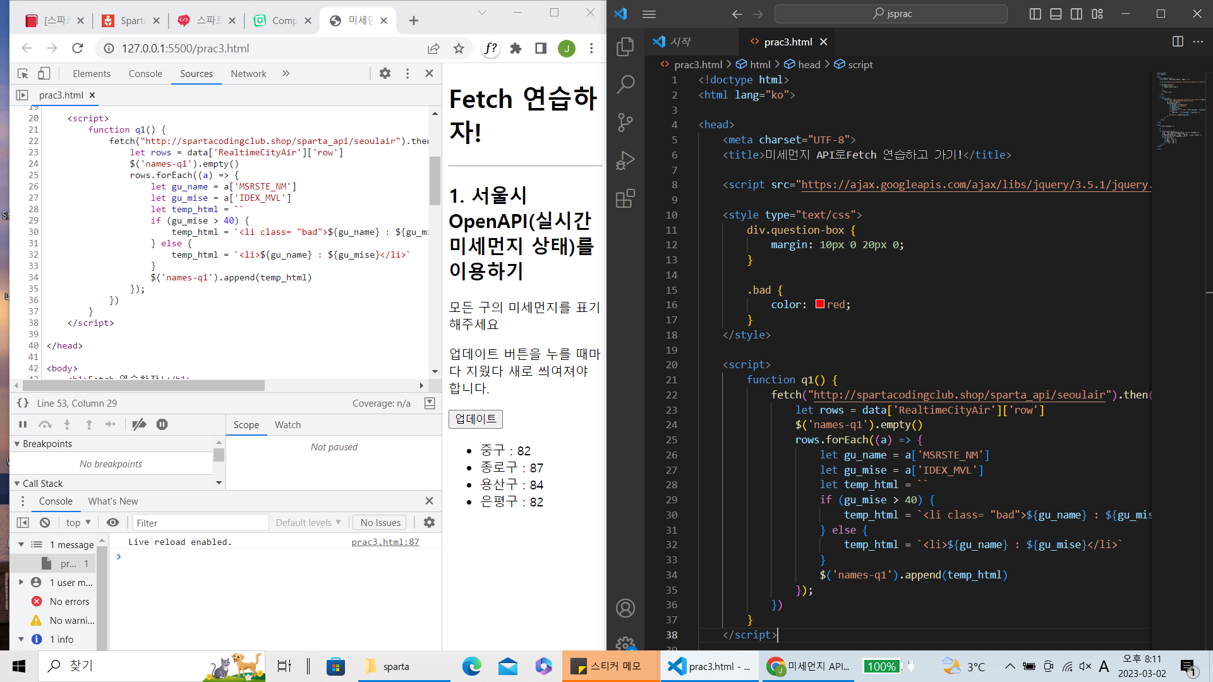
Task: Toggle console sidebar visibility
Action: pos(23,523)
